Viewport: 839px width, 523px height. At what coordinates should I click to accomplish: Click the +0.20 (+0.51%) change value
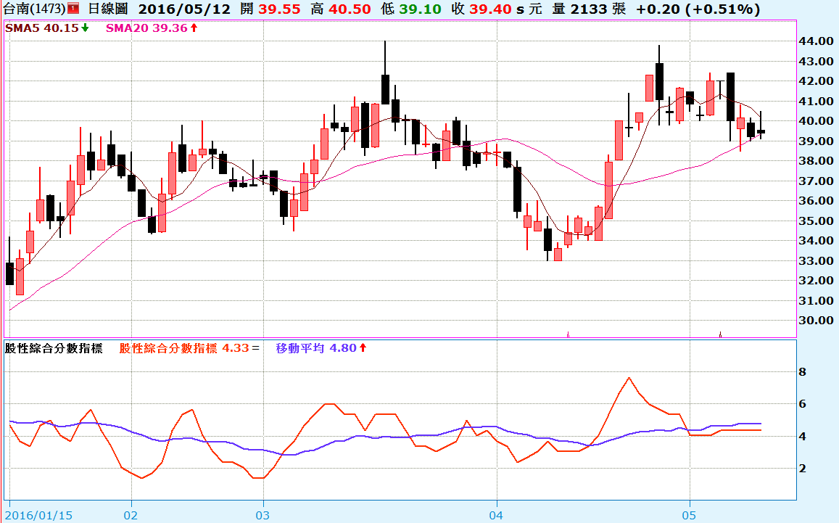click(x=698, y=9)
